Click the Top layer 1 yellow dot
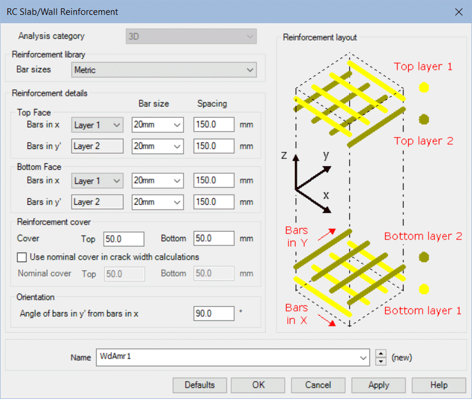Image resolution: width=472 pixels, height=399 pixels. pos(424,88)
